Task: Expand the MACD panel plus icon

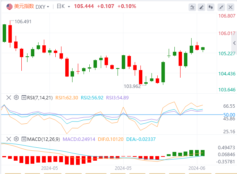Action: click(24, 139)
